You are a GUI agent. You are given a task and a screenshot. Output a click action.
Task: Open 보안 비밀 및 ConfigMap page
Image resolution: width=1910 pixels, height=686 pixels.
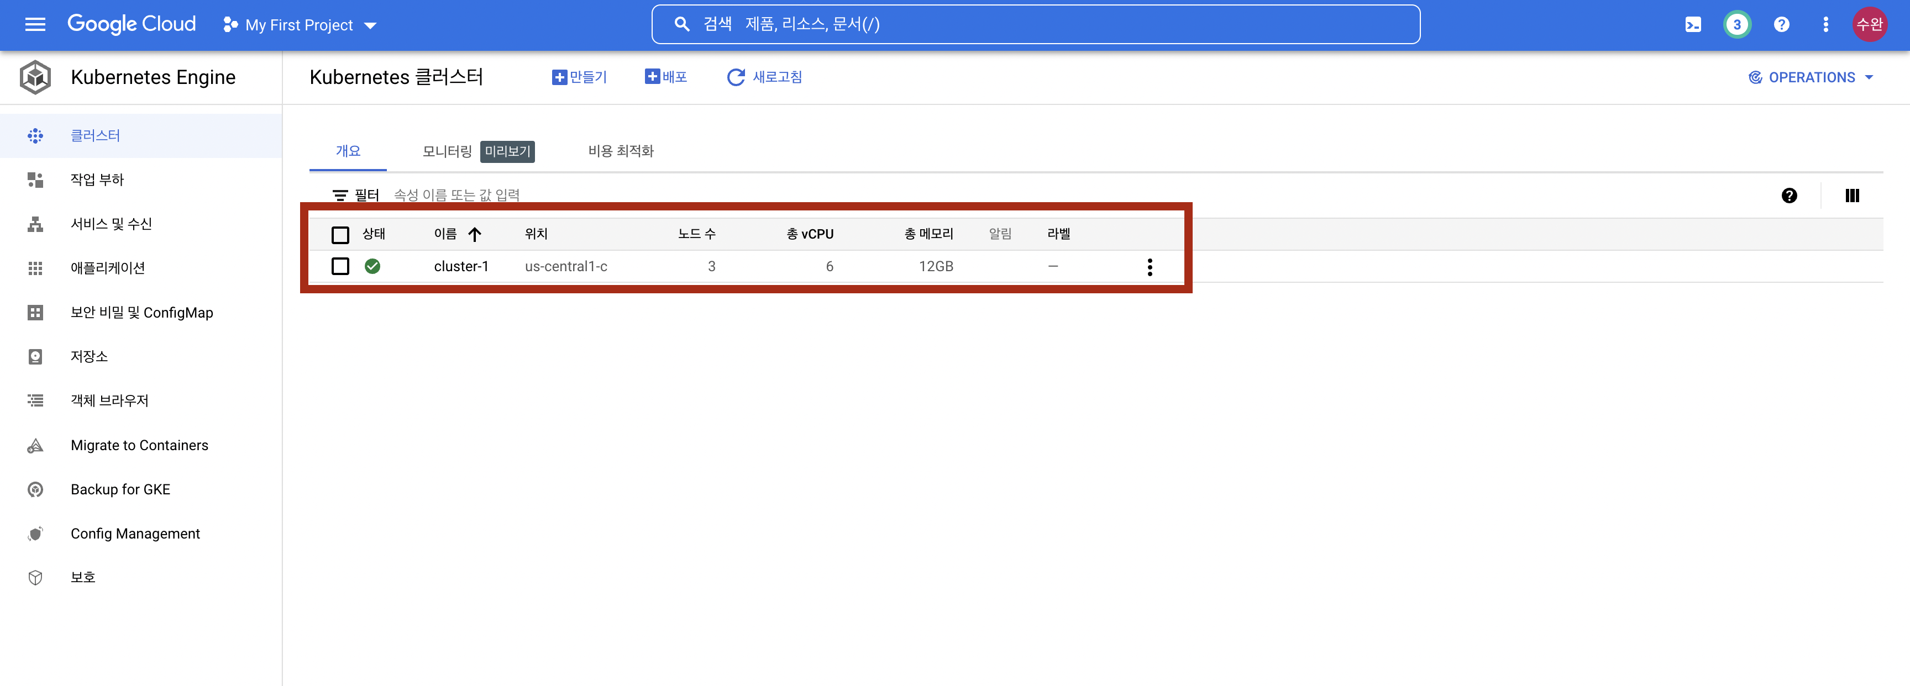coord(141,313)
